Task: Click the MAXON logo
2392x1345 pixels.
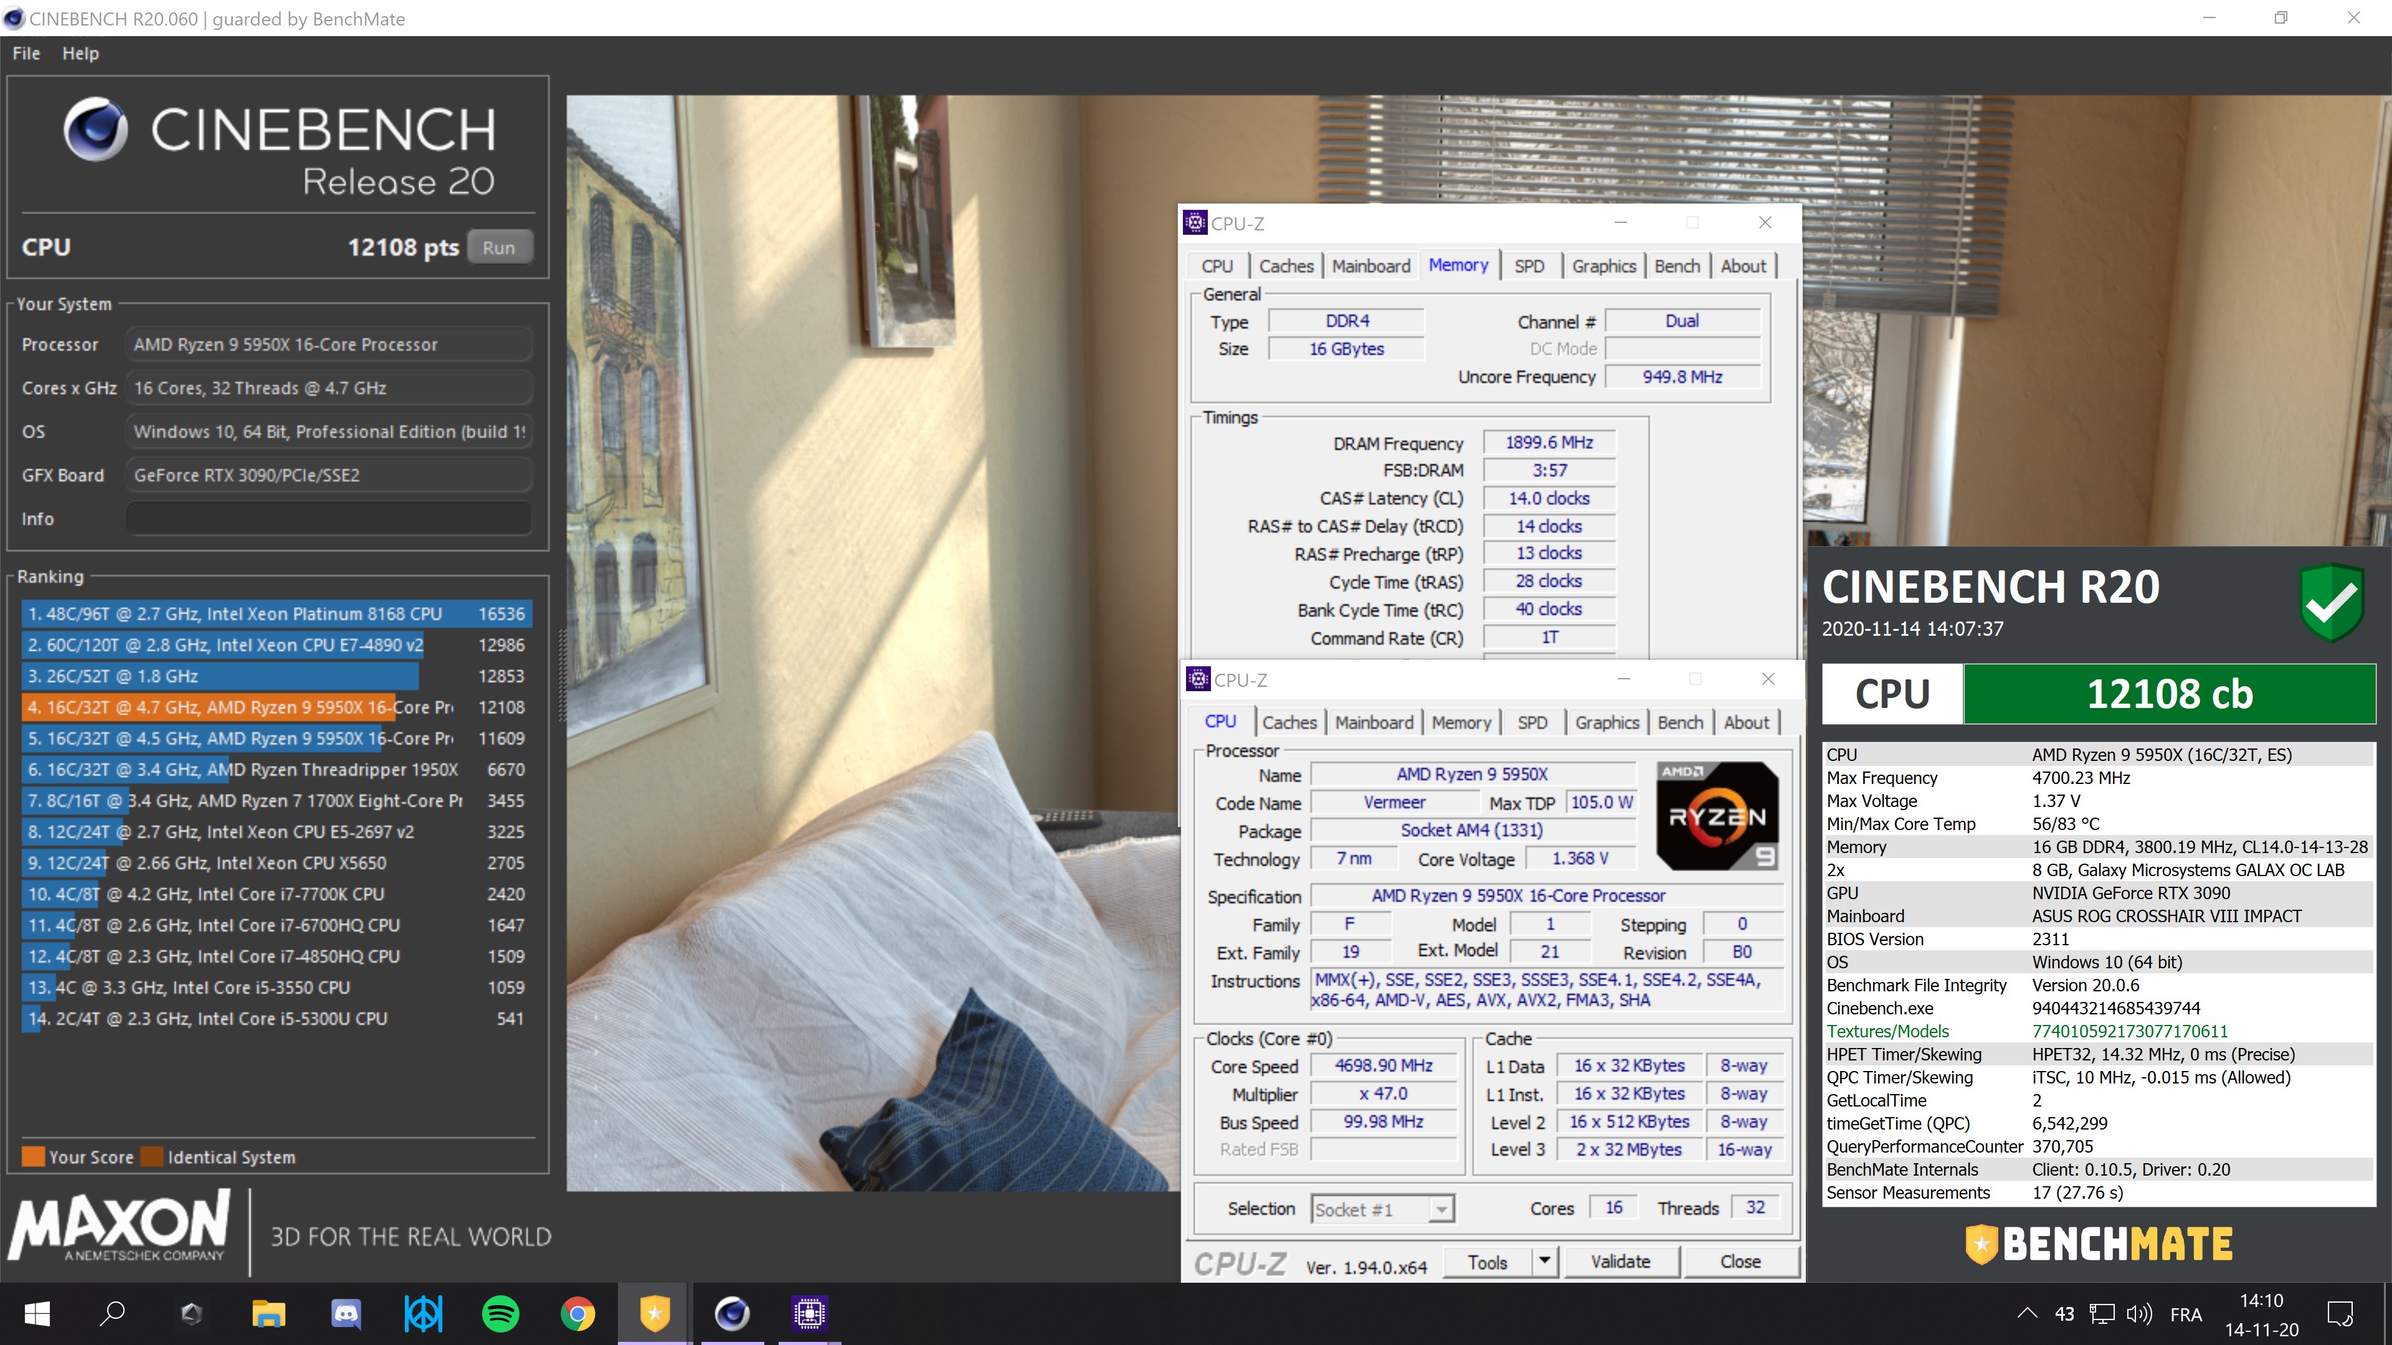Action: pos(120,1225)
